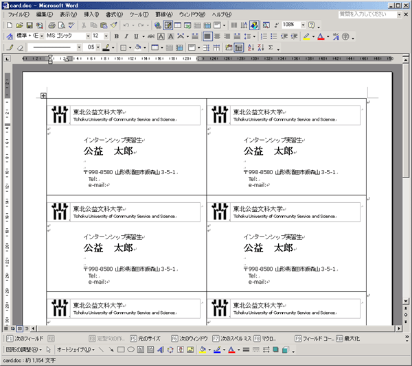Open the Document Map icon
The image size is (412, 366).
click(x=266, y=25)
